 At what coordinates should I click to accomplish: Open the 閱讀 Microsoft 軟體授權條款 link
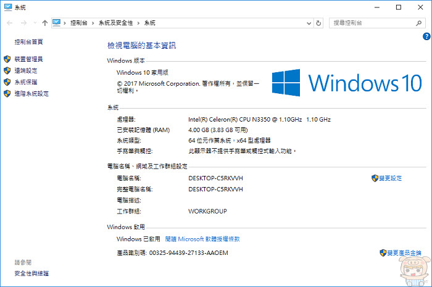(202, 239)
